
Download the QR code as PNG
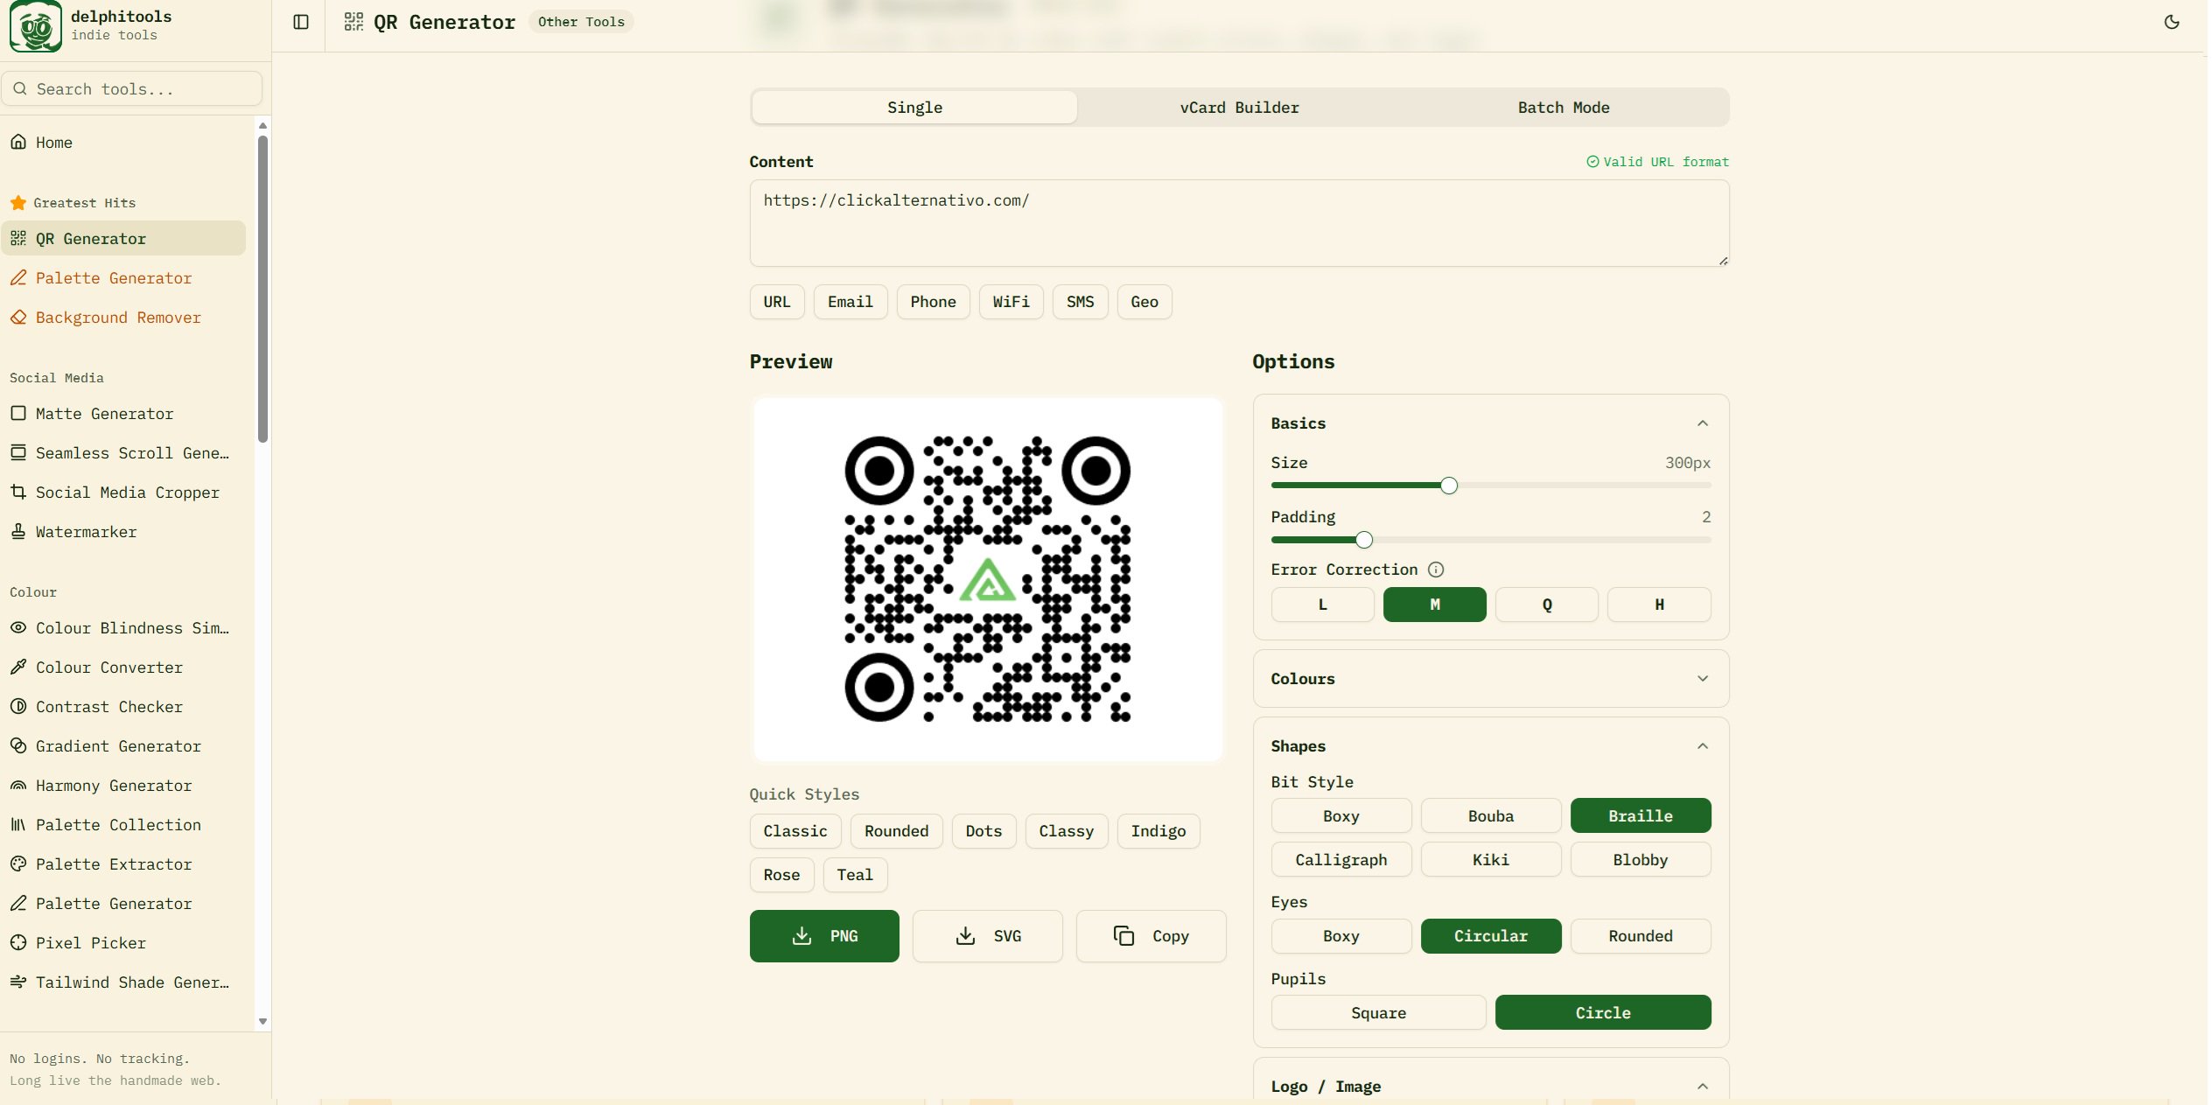click(x=824, y=936)
